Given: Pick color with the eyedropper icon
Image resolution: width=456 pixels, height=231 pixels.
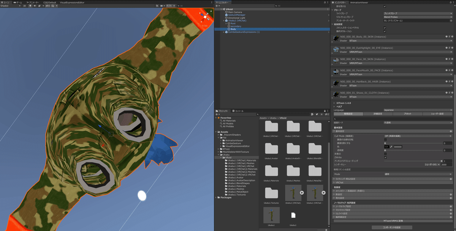Looking at the screenshot, I should coord(391,147).
